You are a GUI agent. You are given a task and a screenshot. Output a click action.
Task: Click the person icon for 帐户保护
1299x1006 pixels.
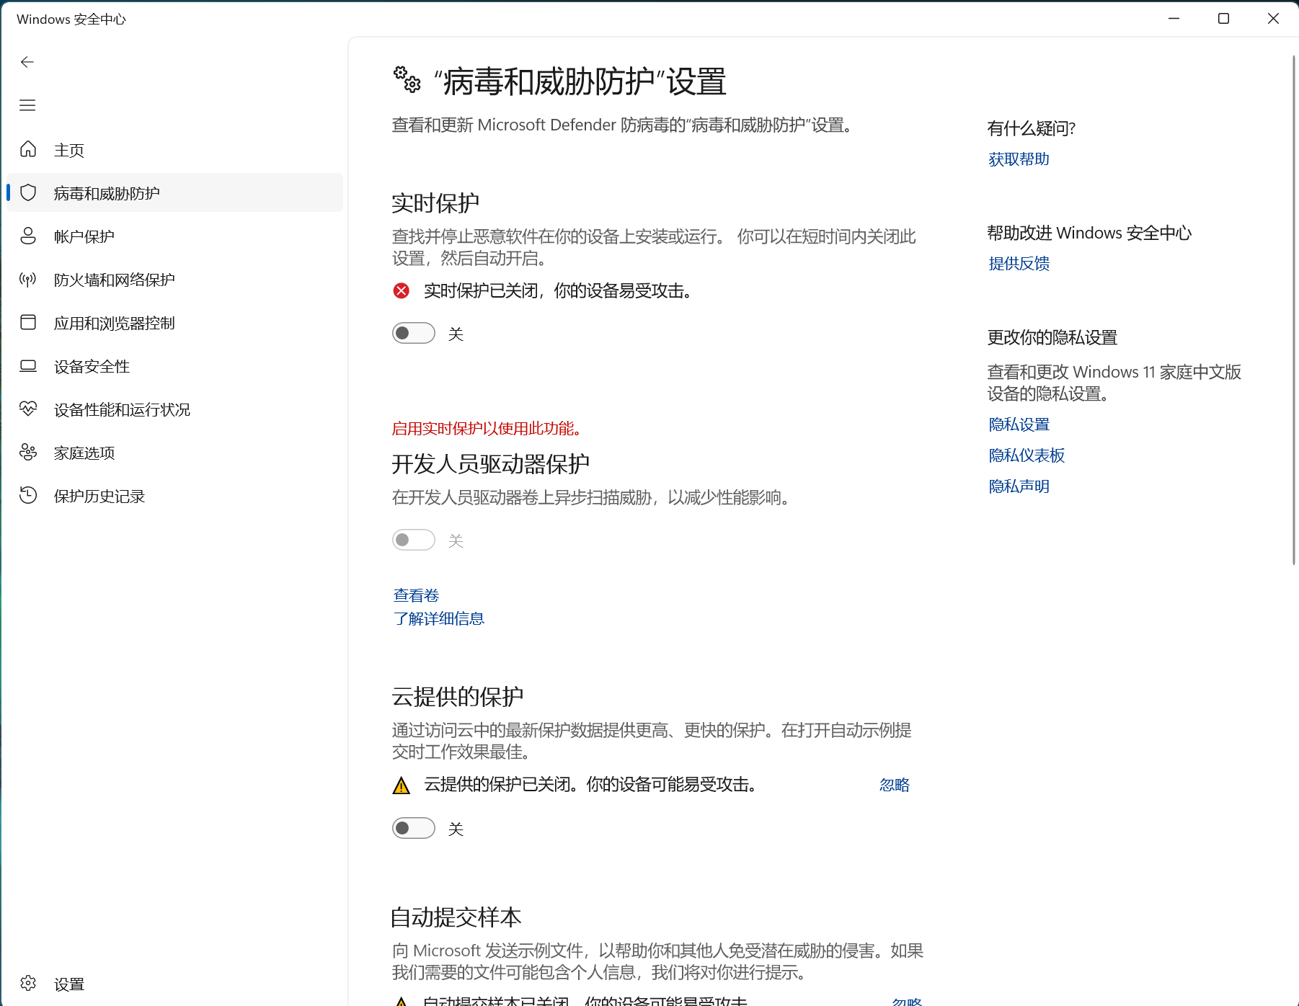(x=28, y=236)
